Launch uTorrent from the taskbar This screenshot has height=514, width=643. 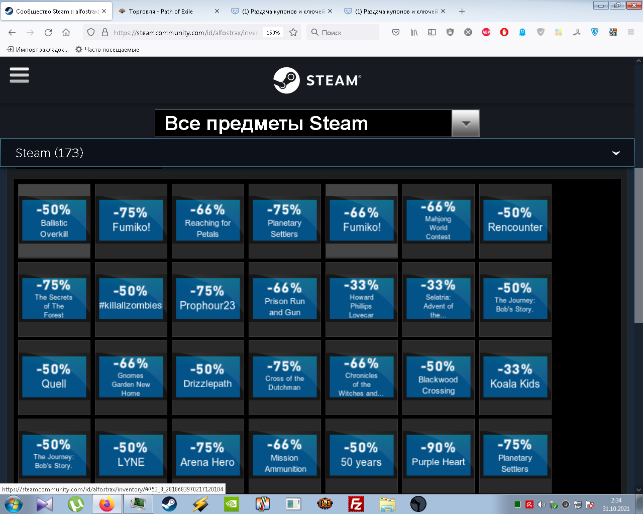(76, 504)
